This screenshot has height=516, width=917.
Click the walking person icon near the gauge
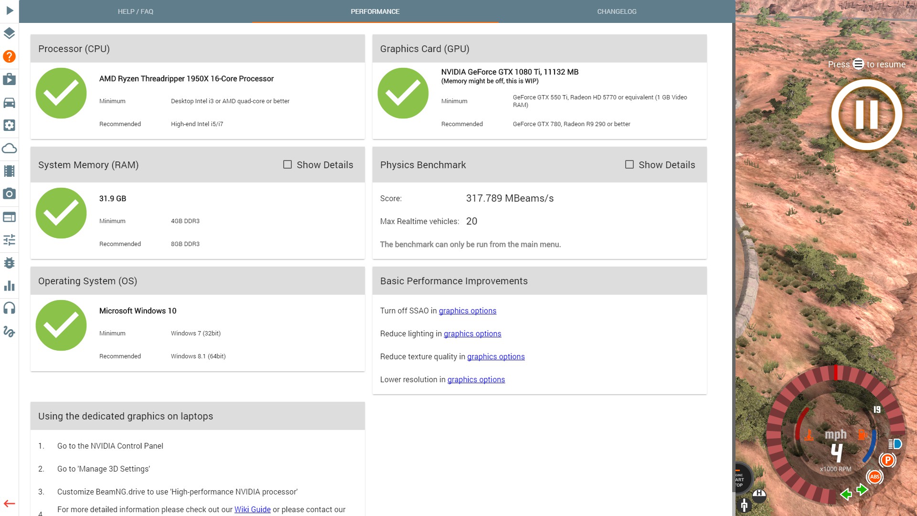[x=744, y=505]
